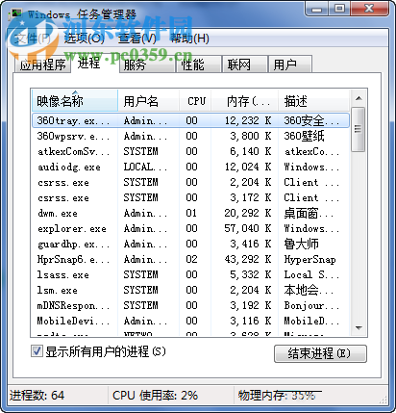Go to the 联网 tab

(x=245, y=65)
